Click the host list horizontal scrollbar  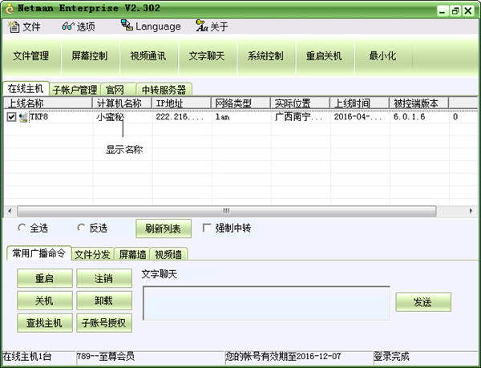click(x=224, y=211)
